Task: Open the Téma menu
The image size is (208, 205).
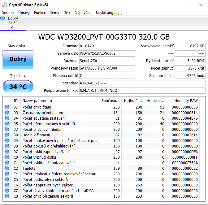Action: [x=54, y=13]
